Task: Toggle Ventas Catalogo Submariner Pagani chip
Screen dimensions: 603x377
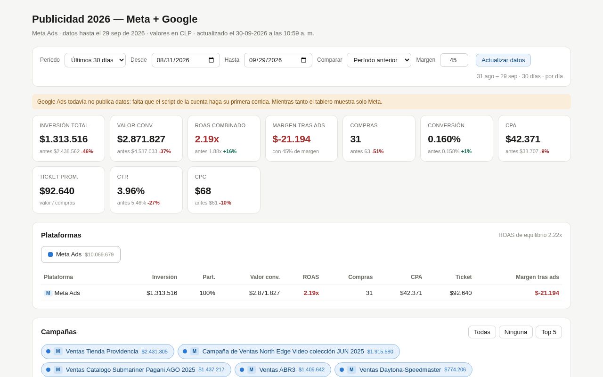Action: pos(136,369)
